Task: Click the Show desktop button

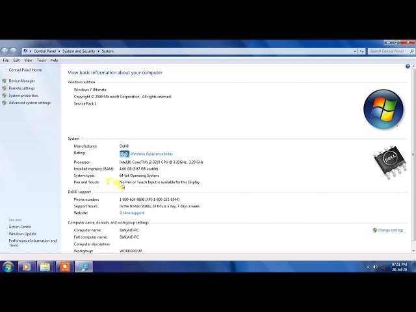Action: pos(413,266)
